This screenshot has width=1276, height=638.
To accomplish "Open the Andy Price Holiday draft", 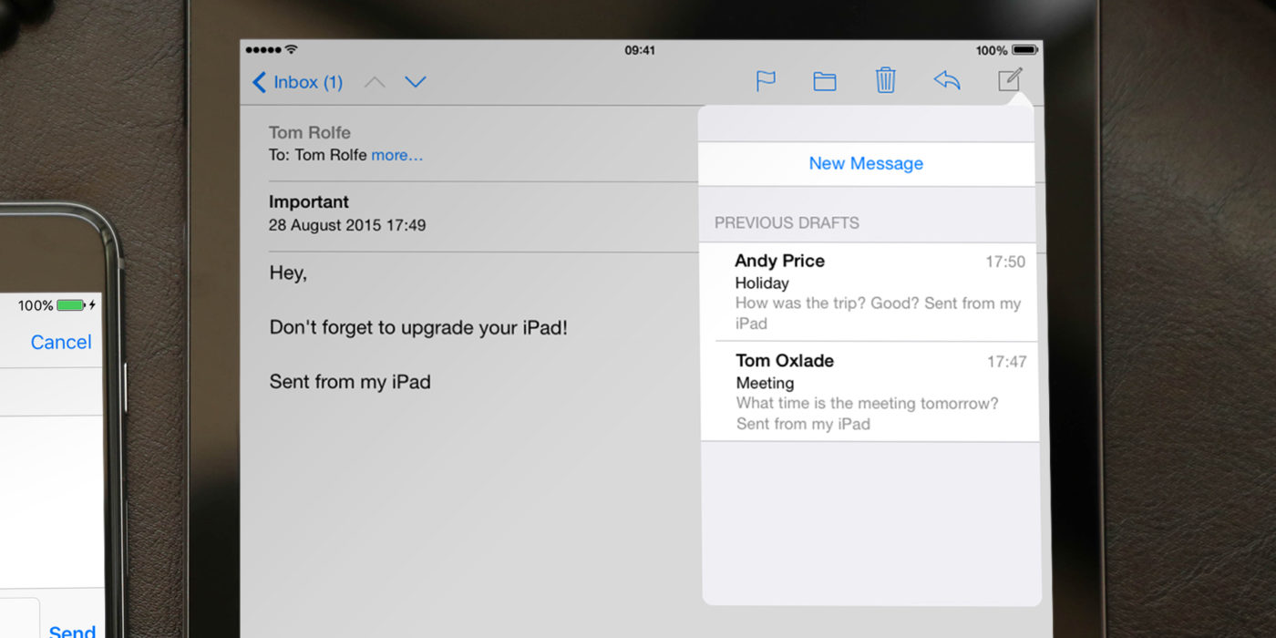I will [x=866, y=290].
